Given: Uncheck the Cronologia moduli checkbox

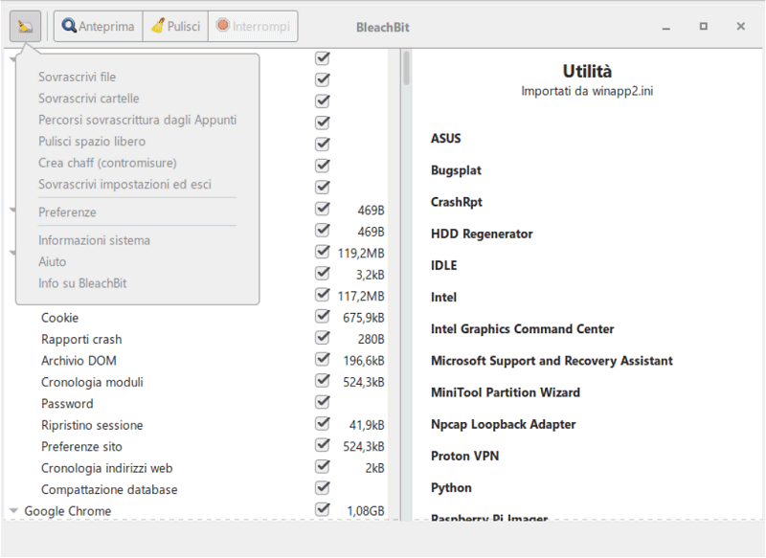Looking at the screenshot, I should tap(323, 381).
